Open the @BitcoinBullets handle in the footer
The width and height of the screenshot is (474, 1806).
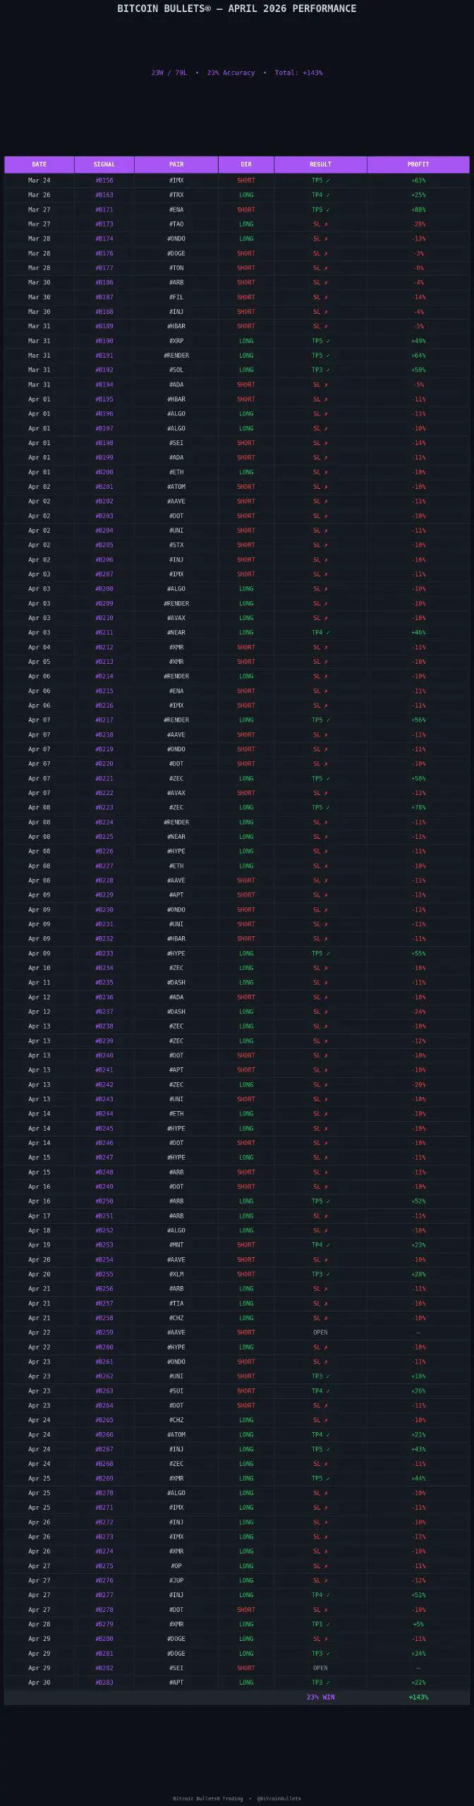[279, 1798]
